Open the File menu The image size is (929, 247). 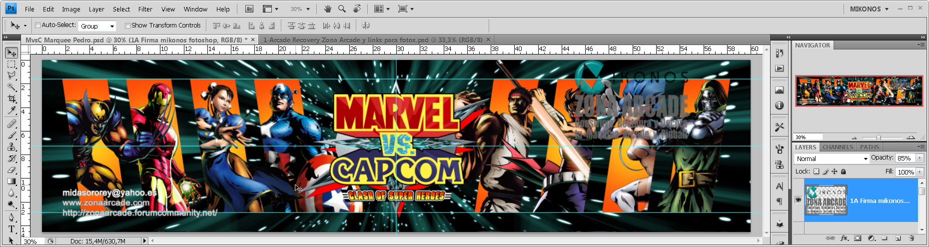[x=29, y=9]
